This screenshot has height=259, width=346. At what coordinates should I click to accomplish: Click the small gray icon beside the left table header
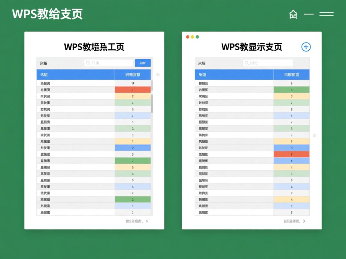point(157,74)
